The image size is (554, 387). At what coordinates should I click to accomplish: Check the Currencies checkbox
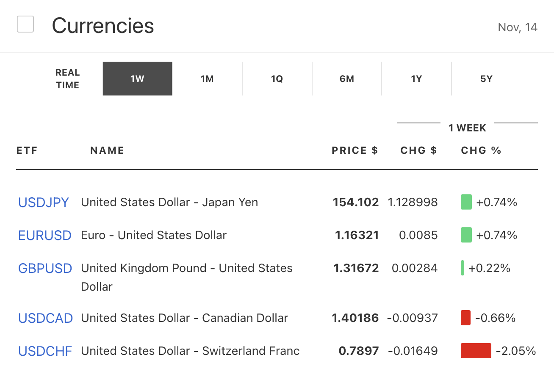pos(25,24)
